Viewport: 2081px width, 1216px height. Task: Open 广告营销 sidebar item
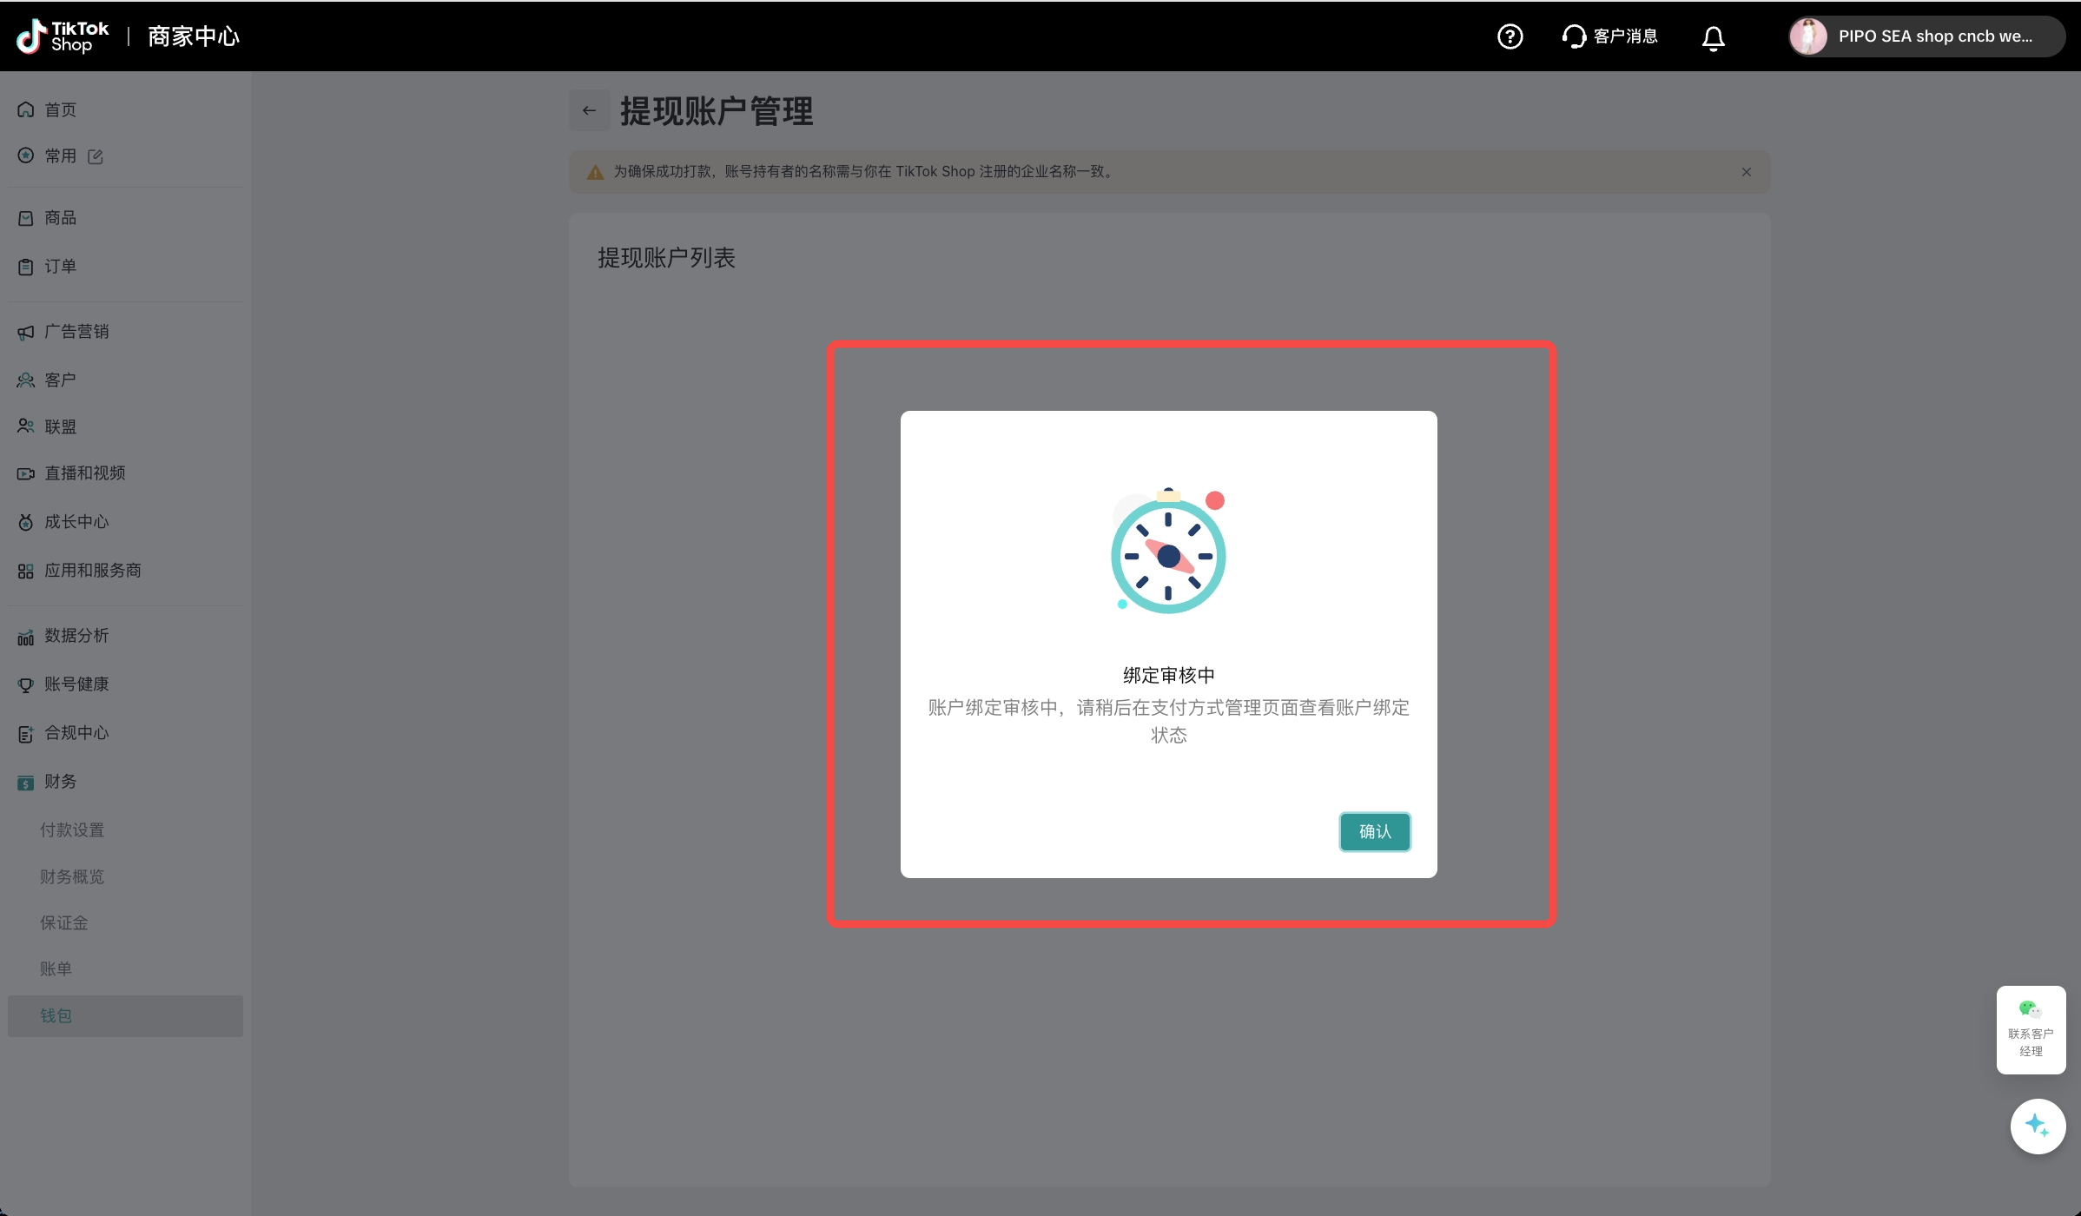point(76,332)
